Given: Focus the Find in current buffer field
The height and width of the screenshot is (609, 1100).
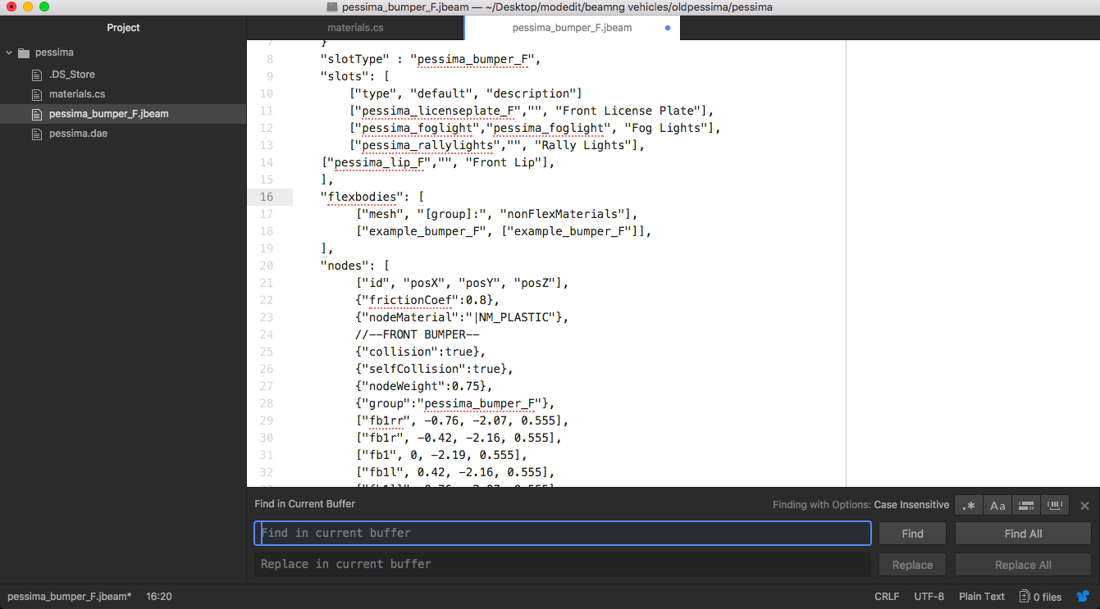Looking at the screenshot, I should tap(563, 534).
